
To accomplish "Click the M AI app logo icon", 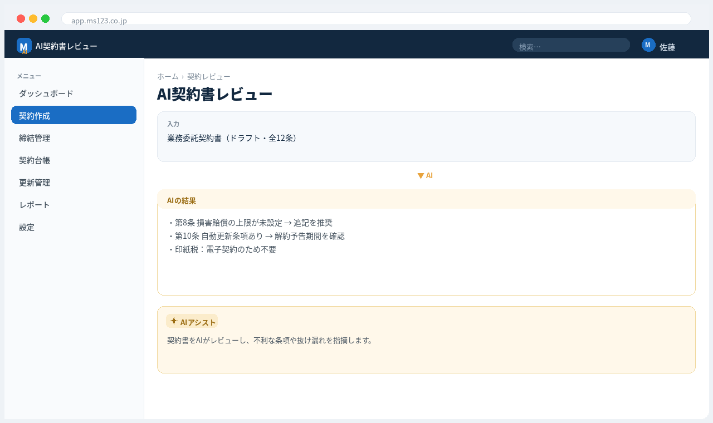I will coord(24,46).
